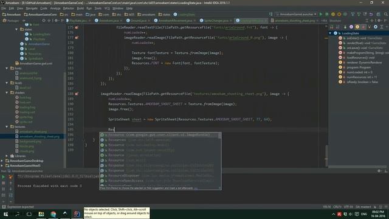The image size is (389, 219).
Task: Collapse the levels folder
Action: point(7,83)
